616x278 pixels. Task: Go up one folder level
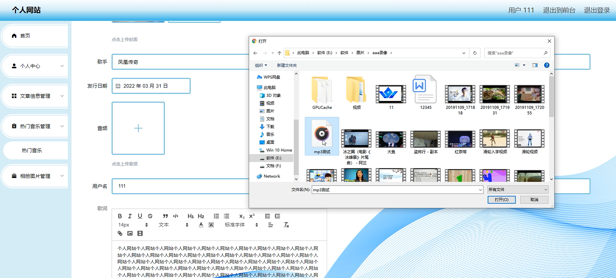point(279,53)
